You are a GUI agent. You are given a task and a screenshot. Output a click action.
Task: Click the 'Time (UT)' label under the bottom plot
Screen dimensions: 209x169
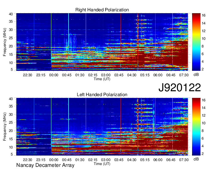[102, 164]
